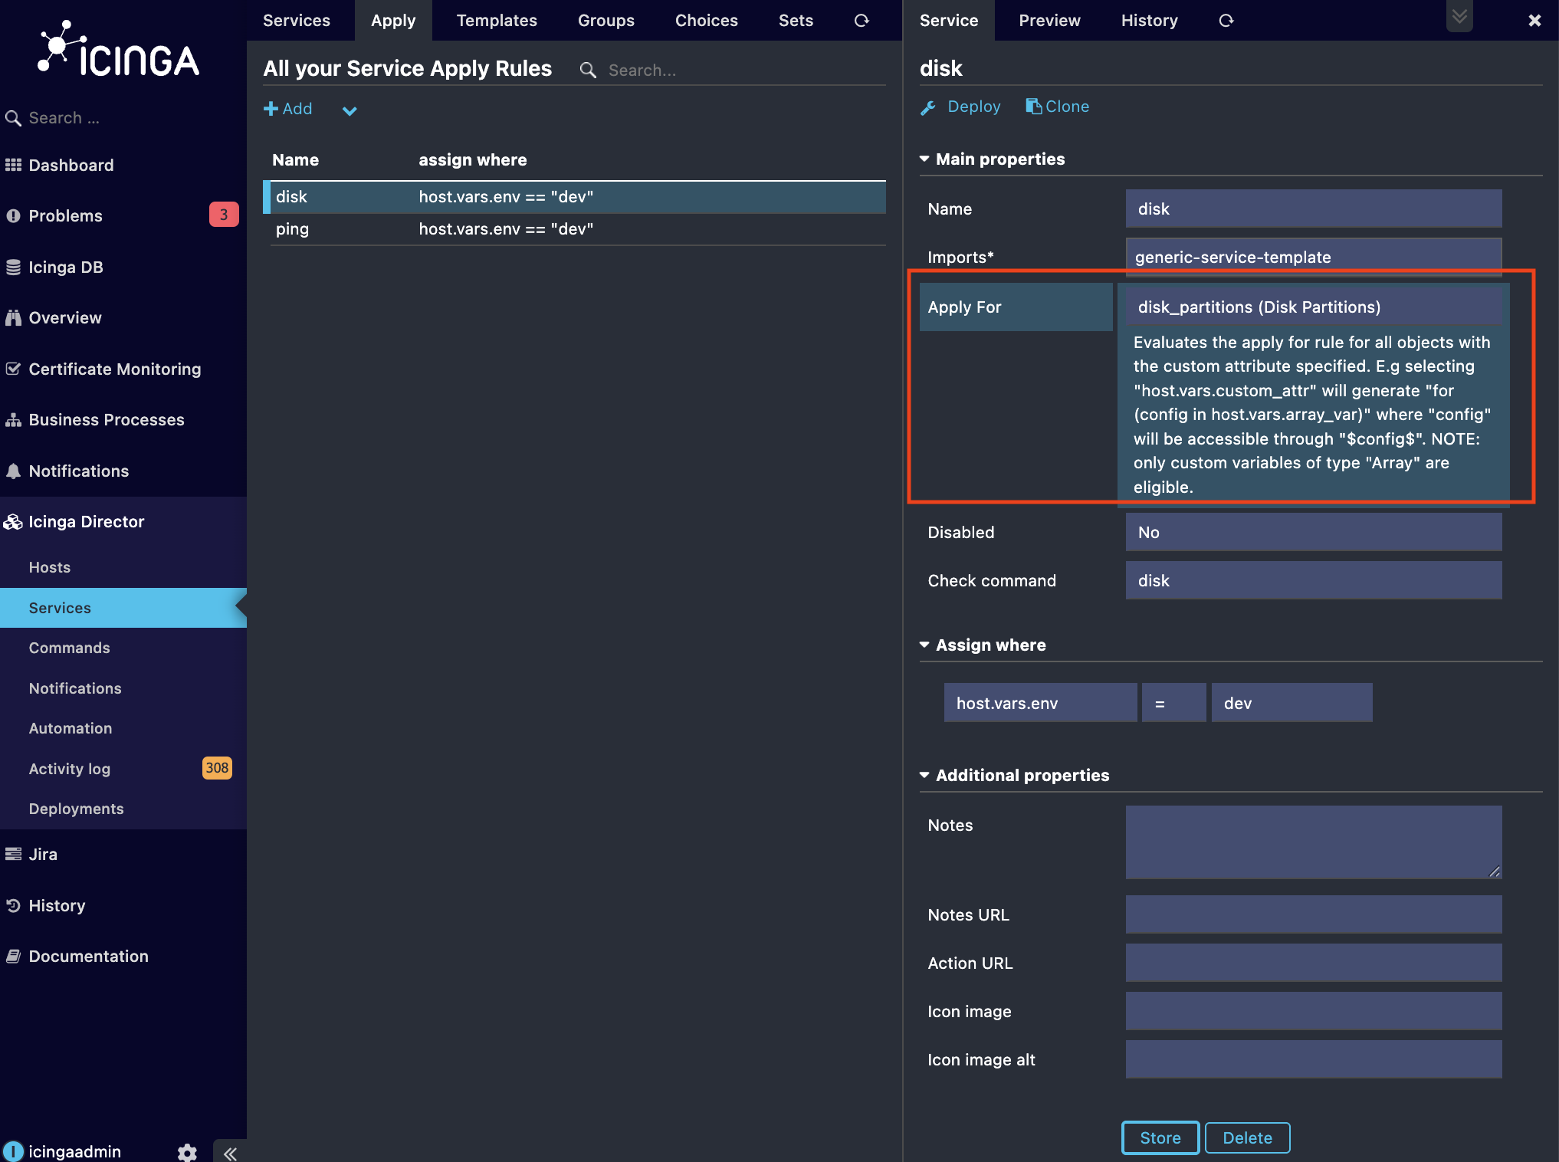The width and height of the screenshot is (1559, 1162).
Task: Open Deployments under Icinga Director
Action: click(76, 809)
